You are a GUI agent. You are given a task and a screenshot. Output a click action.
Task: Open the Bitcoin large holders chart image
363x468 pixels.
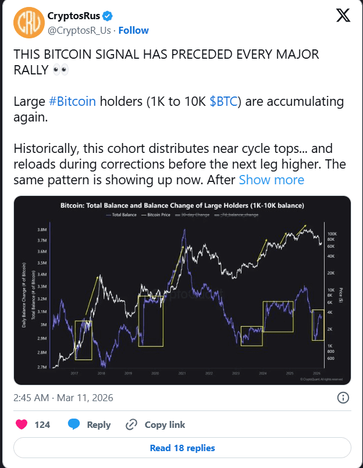click(182, 291)
